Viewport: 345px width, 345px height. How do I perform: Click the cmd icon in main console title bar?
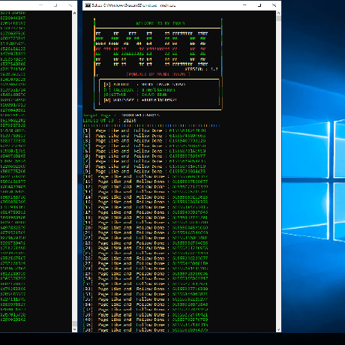88,5
